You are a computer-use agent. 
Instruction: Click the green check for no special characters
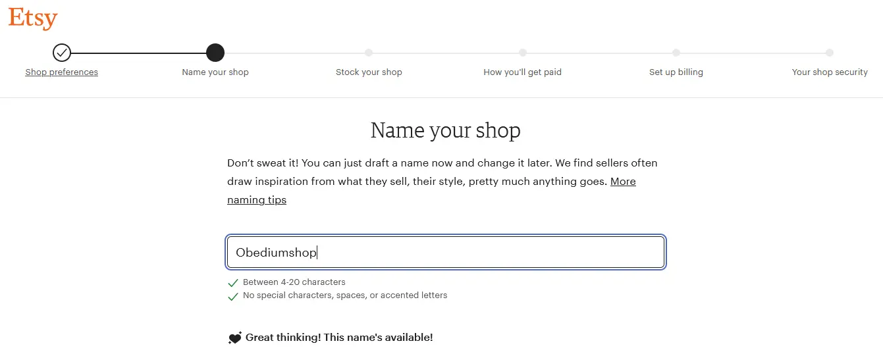[x=232, y=296]
